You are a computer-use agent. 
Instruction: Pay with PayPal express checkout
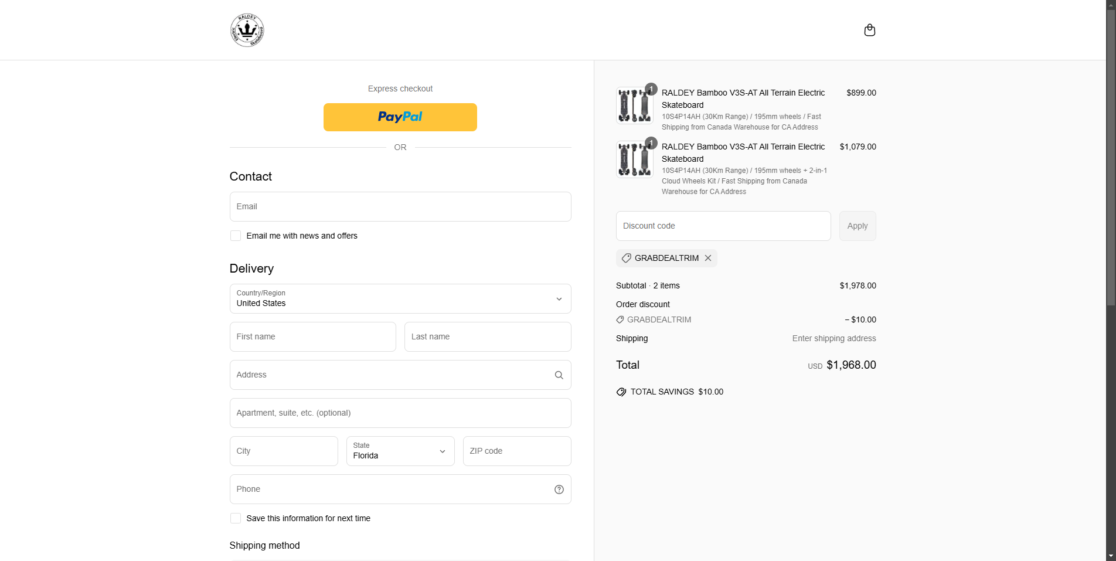(400, 117)
